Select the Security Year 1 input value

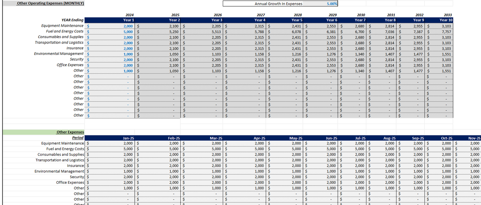coord(128,60)
